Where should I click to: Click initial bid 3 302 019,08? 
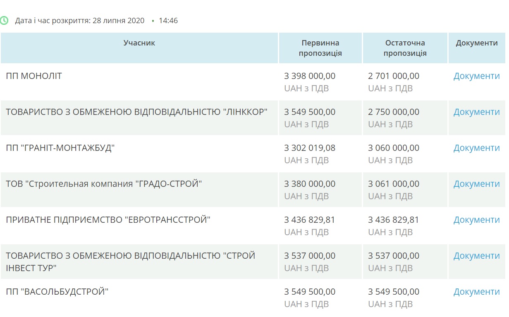[310, 148]
